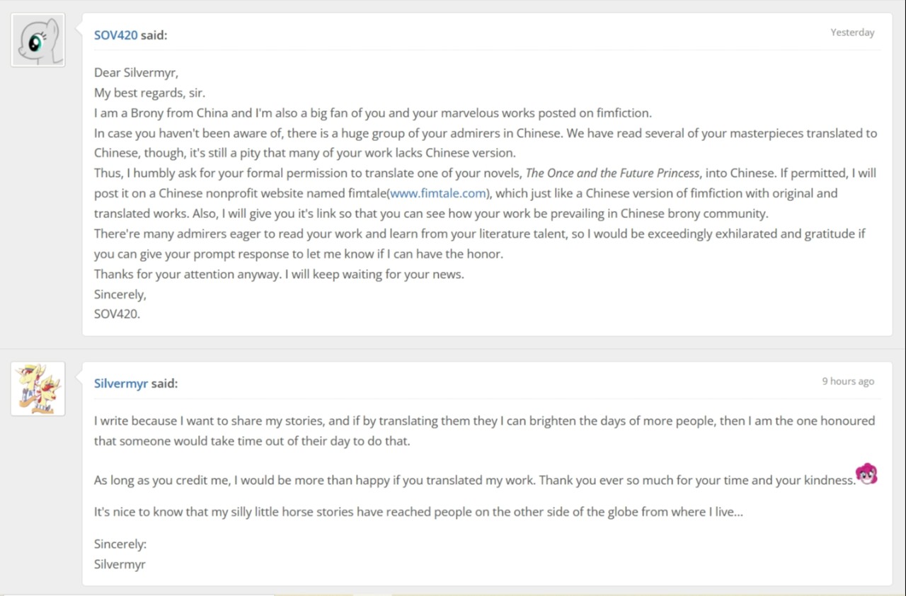Click "Sincerely," in SOV420's comment

coord(120,294)
